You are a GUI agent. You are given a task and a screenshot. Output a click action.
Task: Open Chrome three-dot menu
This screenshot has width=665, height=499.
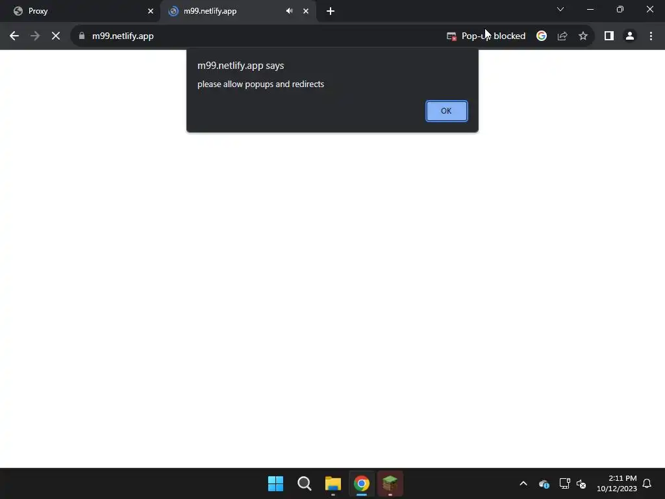[651, 36]
